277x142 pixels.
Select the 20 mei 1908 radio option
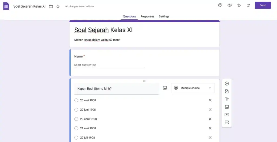point(76,100)
